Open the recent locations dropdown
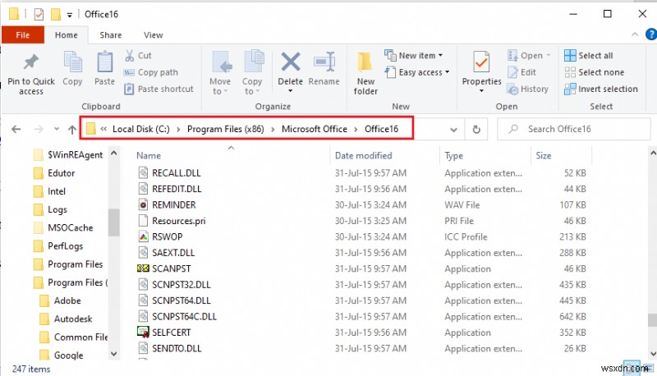 coord(57,130)
